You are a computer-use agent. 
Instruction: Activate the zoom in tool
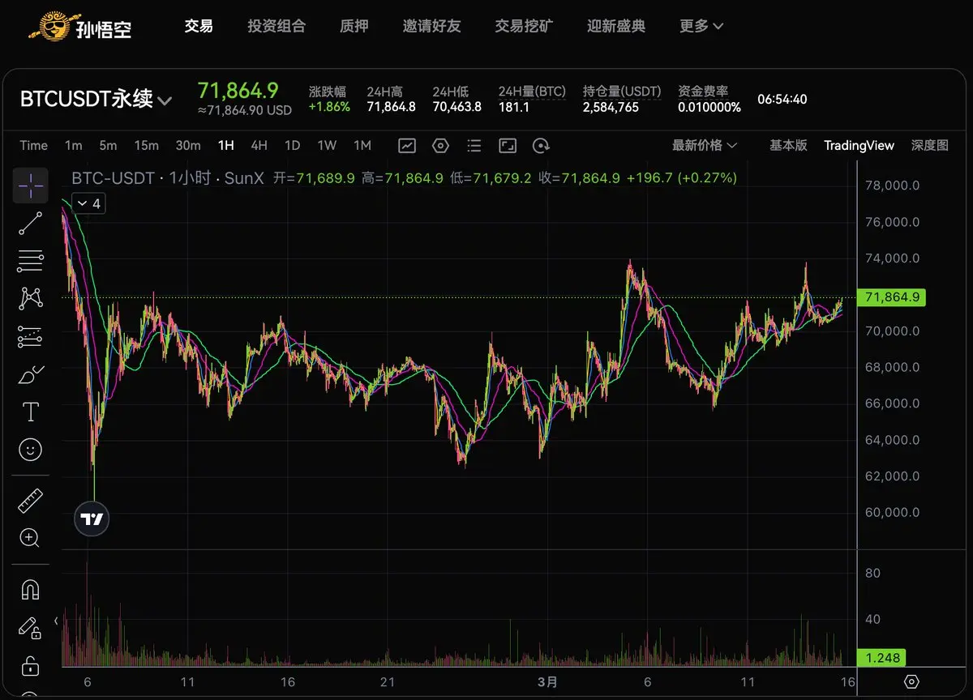point(30,538)
